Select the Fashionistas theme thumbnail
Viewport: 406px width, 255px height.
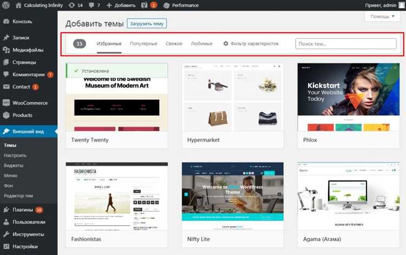[117, 196]
